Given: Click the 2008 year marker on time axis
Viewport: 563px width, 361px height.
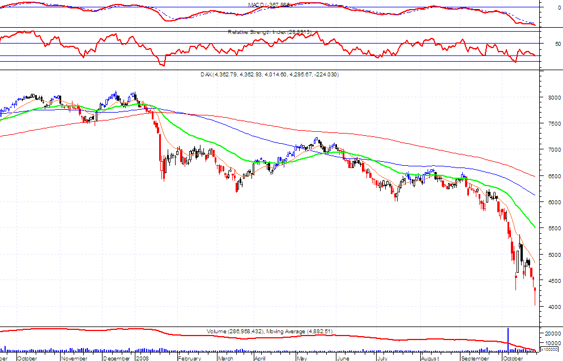Looking at the screenshot, I should 142,358.
